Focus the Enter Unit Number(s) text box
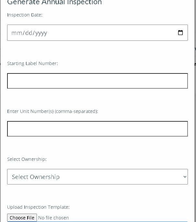The width and height of the screenshot is (196, 222). [98, 129]
